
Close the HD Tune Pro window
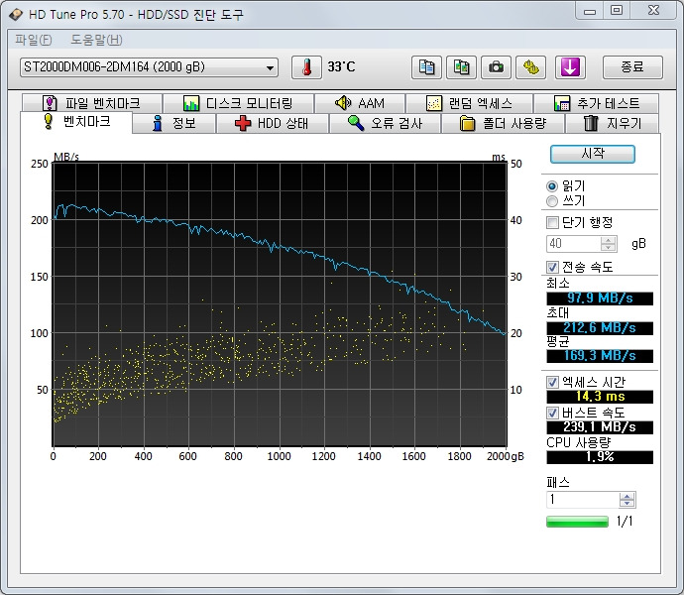coord(653,11)
